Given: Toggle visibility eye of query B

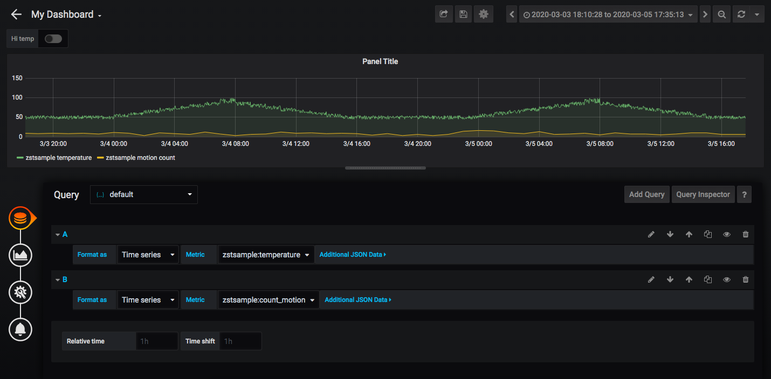Looking at the screenshot, I should coord(727,279).
